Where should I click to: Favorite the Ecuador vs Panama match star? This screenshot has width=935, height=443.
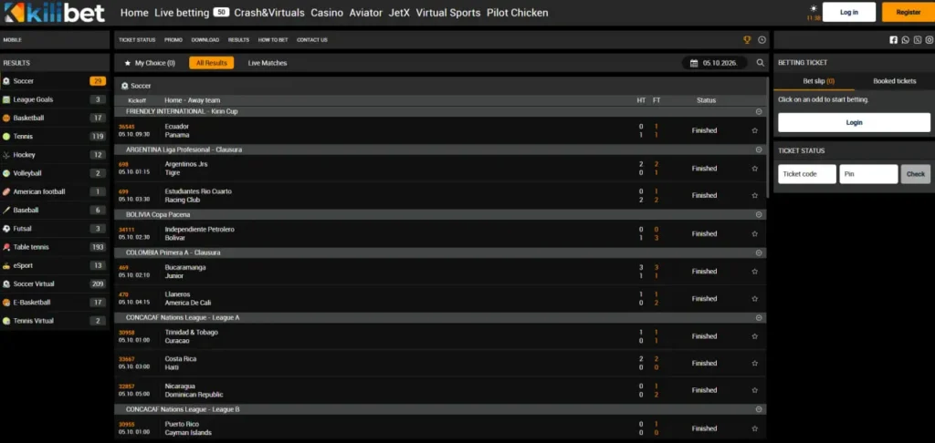click(x=754, y=130)
